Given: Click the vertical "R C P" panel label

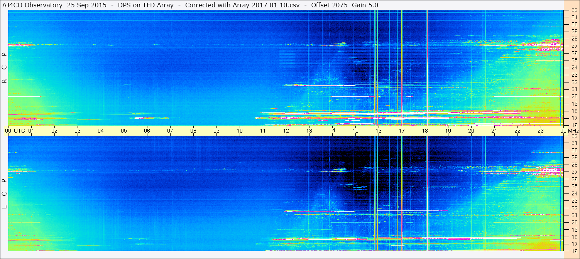Looking at the screenshot, I should click(x=5, y=67).
